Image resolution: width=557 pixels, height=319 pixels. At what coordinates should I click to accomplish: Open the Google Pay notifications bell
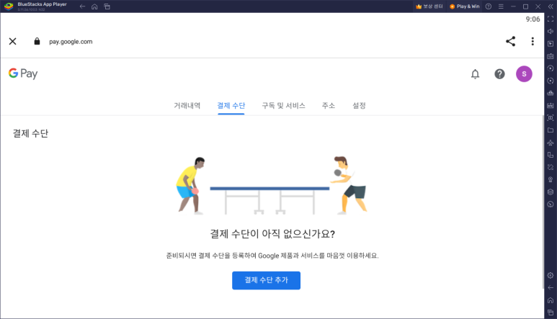click(x=475, y=73)
